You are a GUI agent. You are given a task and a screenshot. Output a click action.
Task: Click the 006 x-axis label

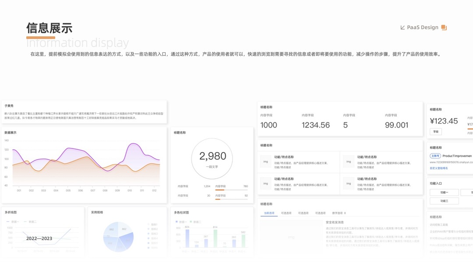point(81,190)
